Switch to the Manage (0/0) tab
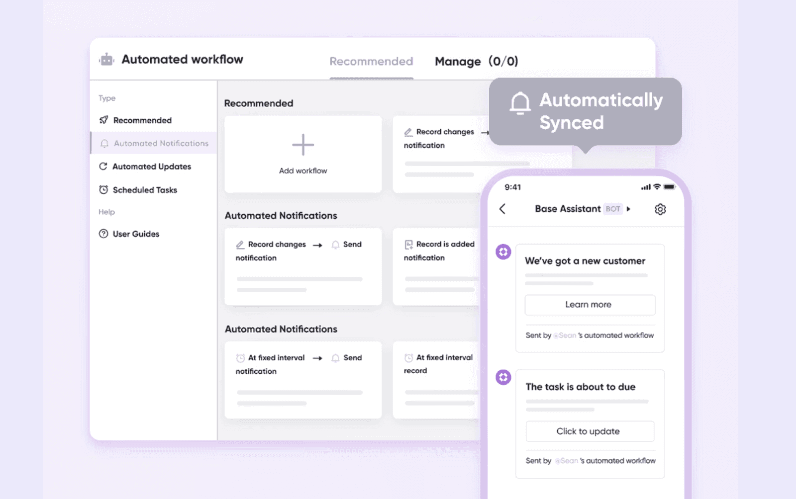This screenshot has width=796, height=499. coord(476,61)
